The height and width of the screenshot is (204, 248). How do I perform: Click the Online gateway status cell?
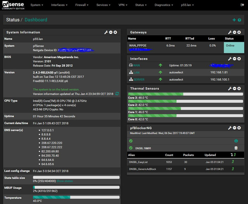[234, 47]
